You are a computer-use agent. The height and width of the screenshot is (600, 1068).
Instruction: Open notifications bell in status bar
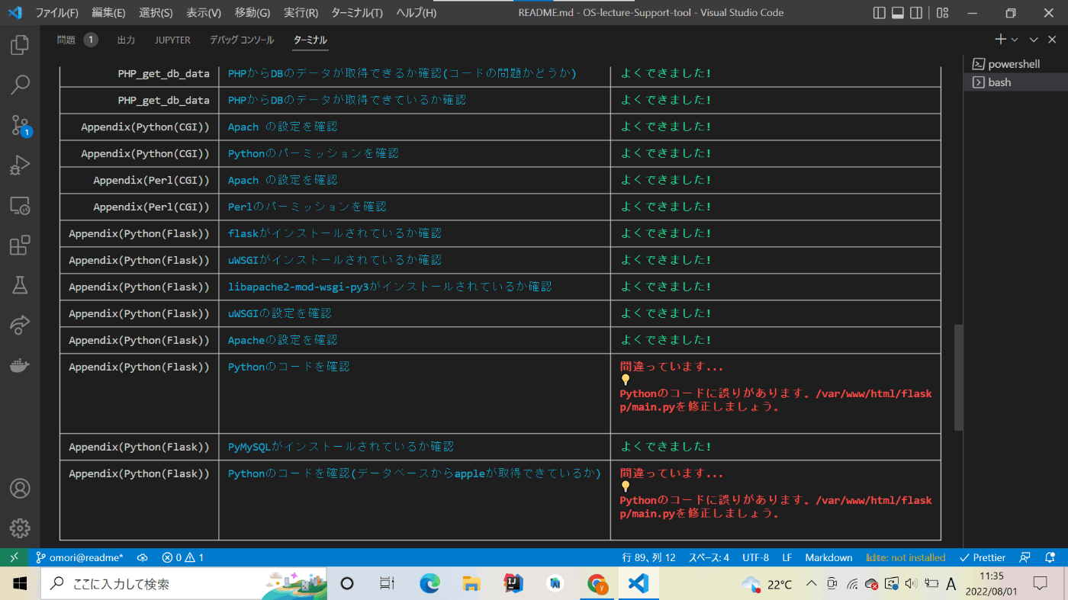[1052, 557]
